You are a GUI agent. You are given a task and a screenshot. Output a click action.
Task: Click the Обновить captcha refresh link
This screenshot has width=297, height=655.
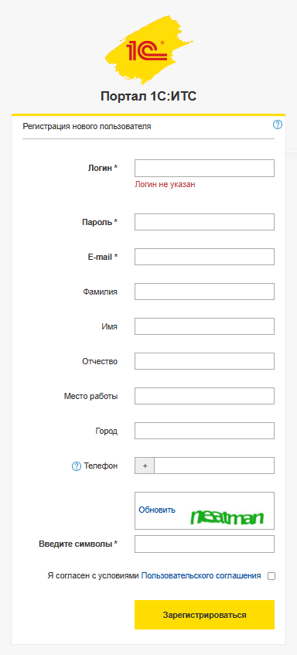157,510
